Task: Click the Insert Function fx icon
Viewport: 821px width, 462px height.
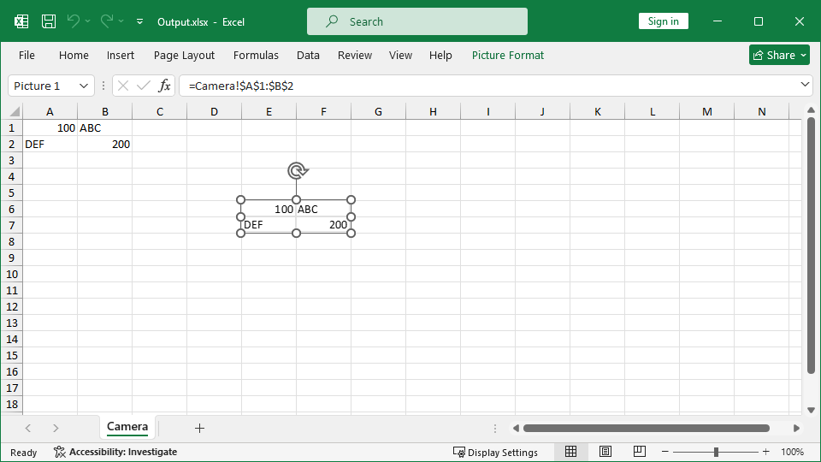Action: (x=164, y=86)
